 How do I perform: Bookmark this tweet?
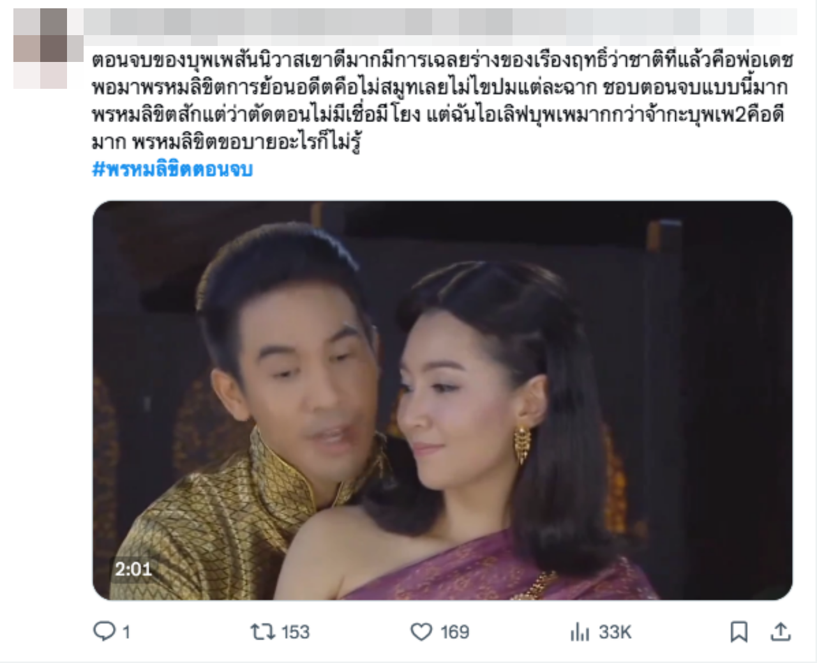pyautogui.click(x=739, y=632)
